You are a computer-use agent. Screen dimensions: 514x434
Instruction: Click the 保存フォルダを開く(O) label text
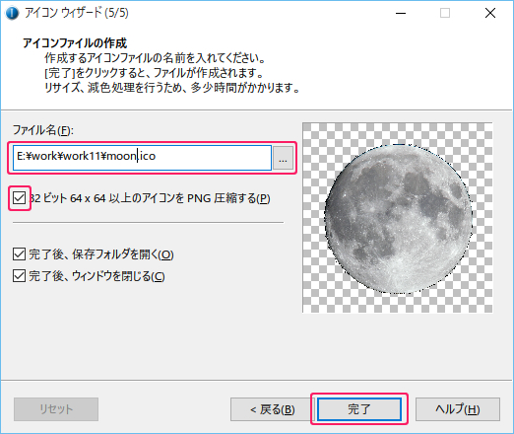(x=101, y=254)
